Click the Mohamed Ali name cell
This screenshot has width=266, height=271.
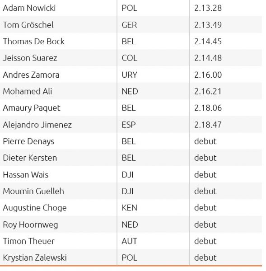58,91
